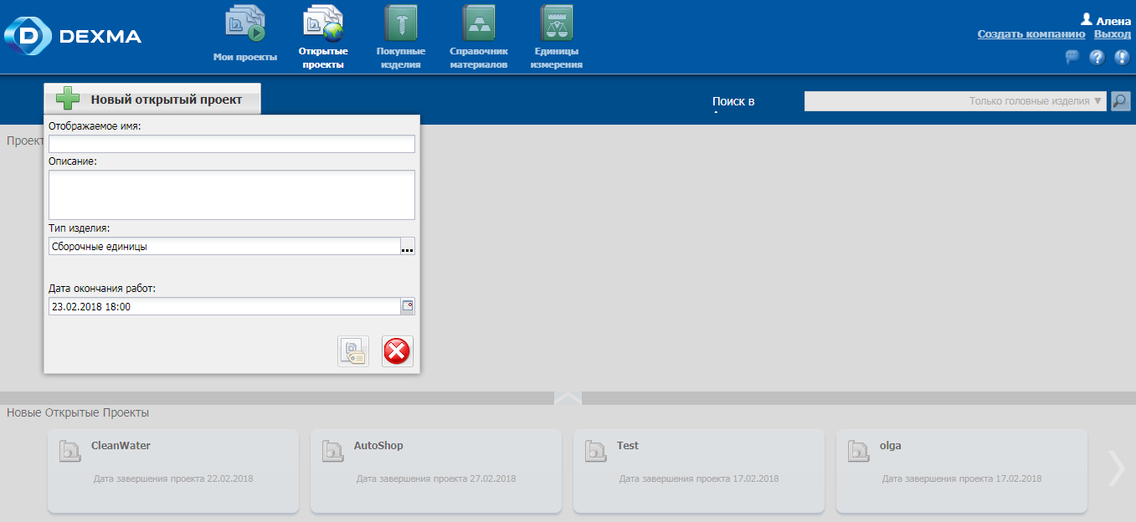Screen dimensions: 1136x522
Task: Open the chat feedback bubble icon
Action: (x=1072, y=57)
